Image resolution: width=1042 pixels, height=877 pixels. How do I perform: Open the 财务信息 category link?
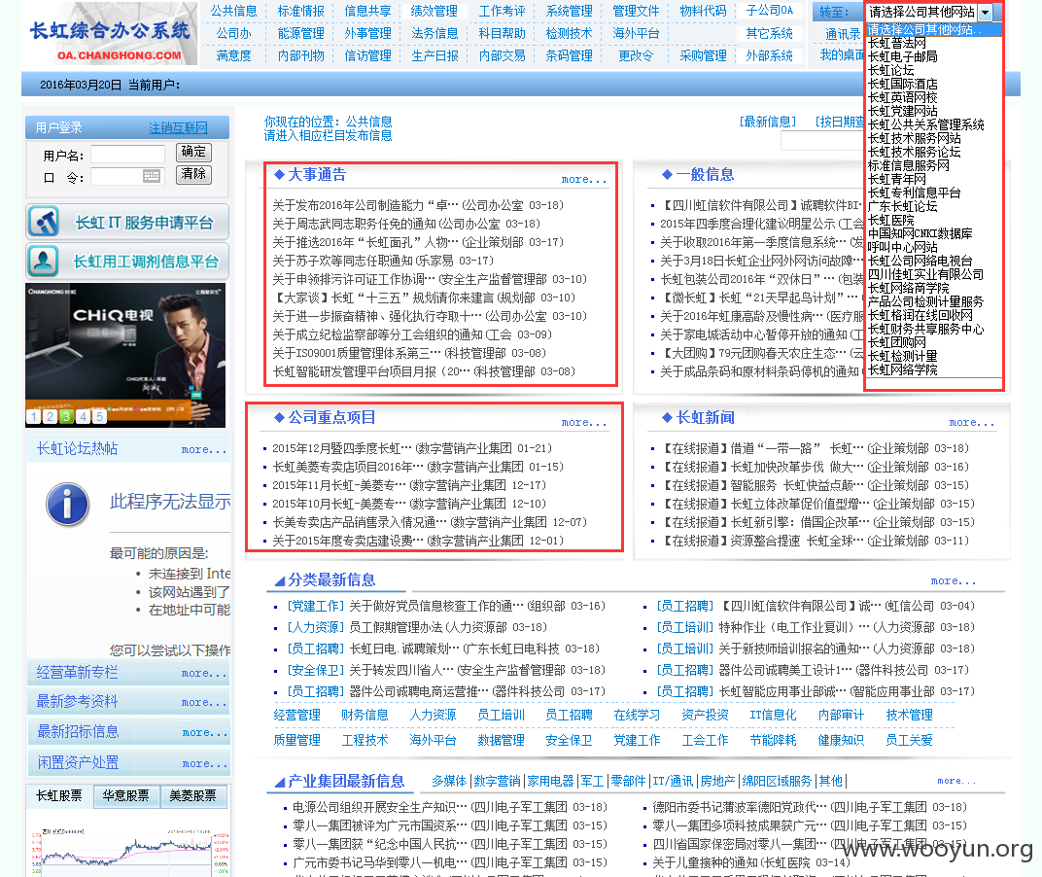(365, 715)
